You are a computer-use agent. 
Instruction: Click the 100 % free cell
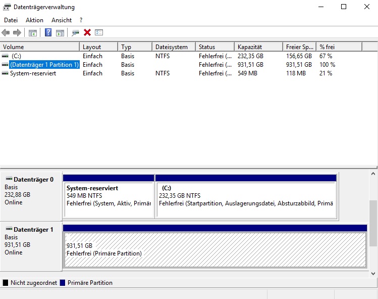coord(327,65)
